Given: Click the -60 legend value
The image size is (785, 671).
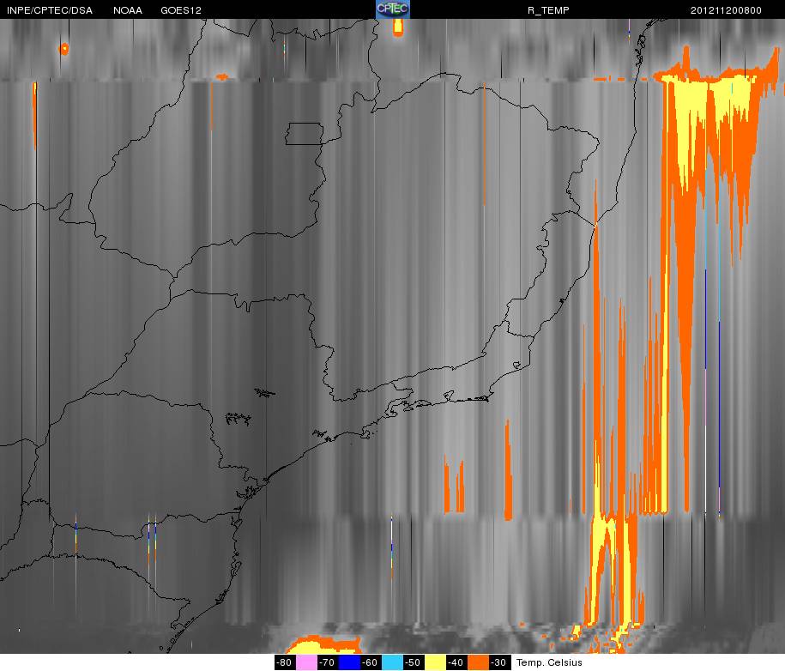Looking at the screenshot, I should (371, 662).
